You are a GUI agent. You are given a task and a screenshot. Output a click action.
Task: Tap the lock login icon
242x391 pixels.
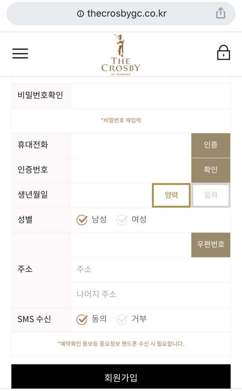[x=223, y=52]
